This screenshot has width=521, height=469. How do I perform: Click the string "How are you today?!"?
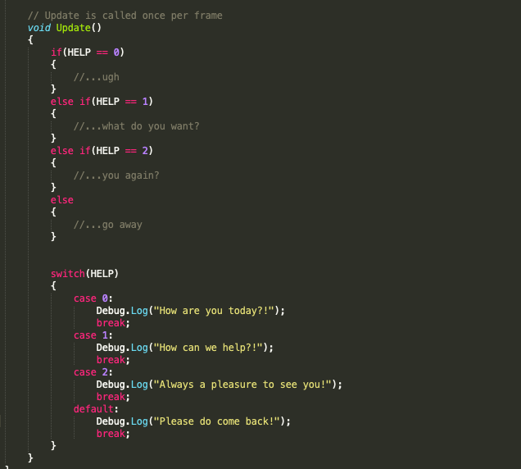(214, 311)
